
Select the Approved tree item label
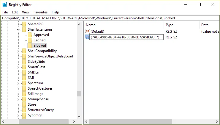41,35
